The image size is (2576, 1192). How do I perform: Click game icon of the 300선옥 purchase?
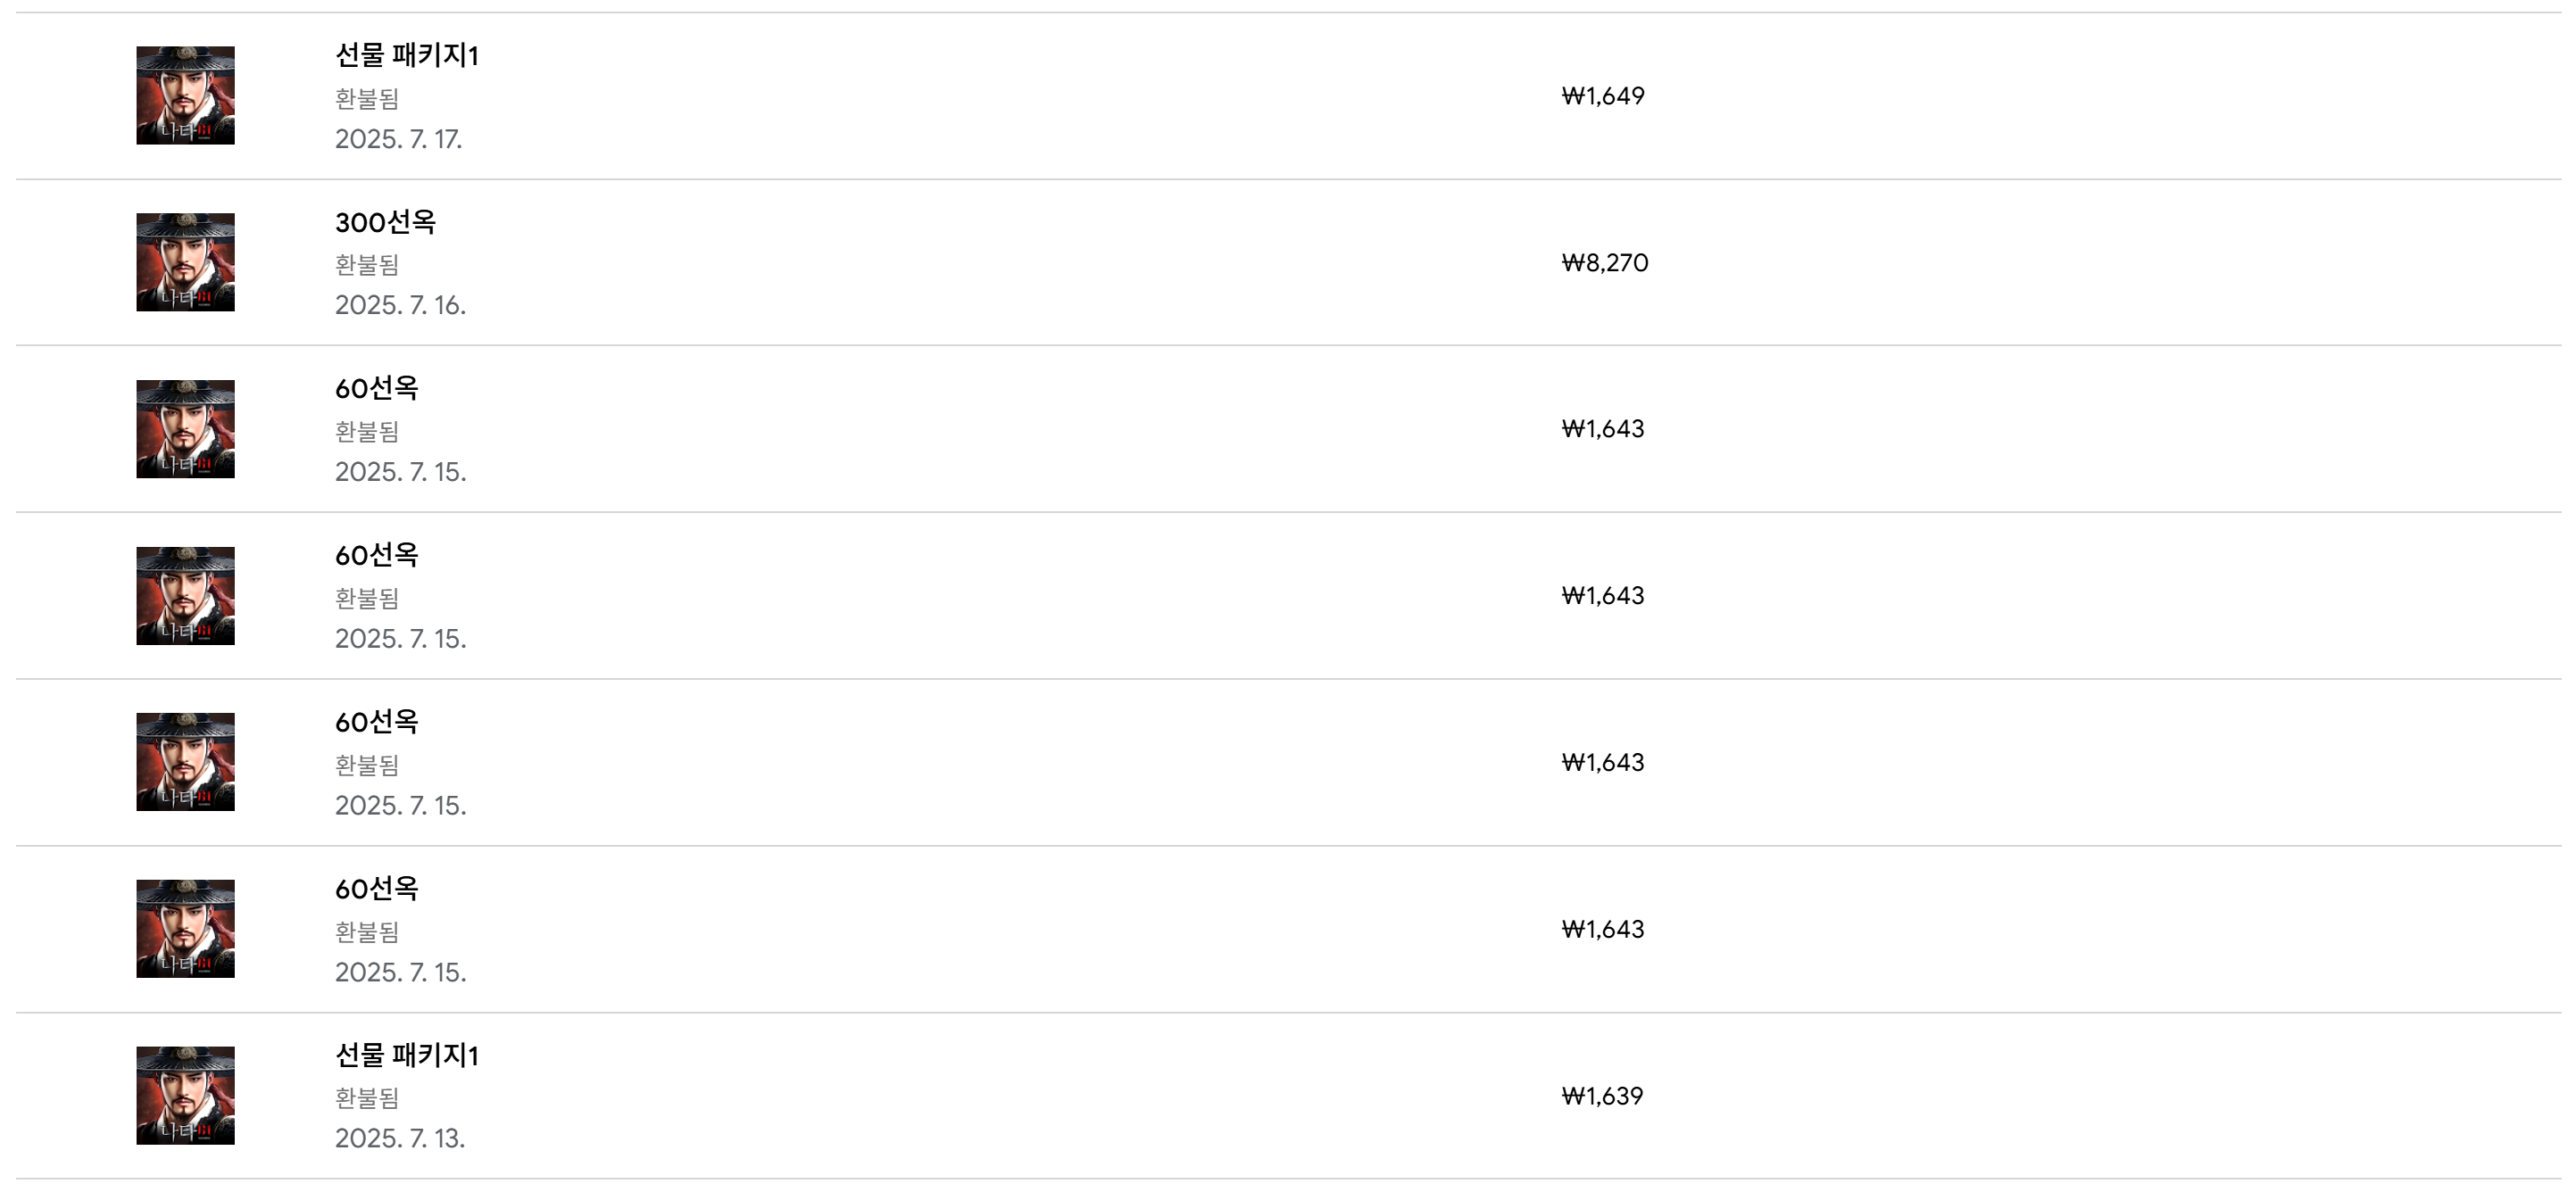click(185, 262)
